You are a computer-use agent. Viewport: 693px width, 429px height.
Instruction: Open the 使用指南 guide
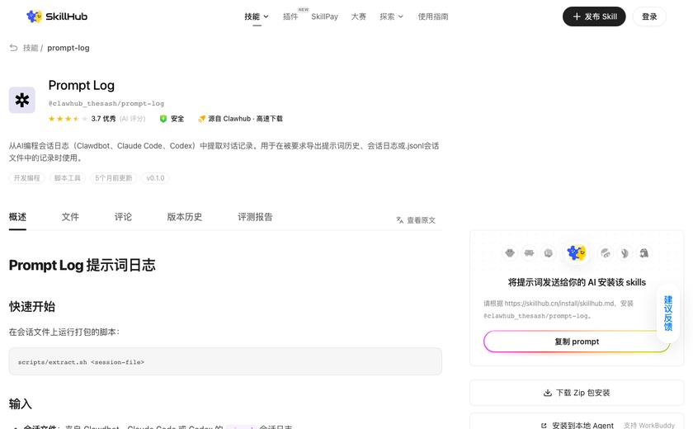(433, 16)
